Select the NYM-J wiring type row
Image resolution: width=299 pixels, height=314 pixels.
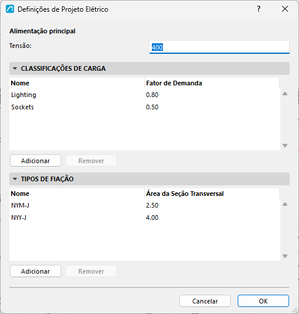(x=145, y=205)
